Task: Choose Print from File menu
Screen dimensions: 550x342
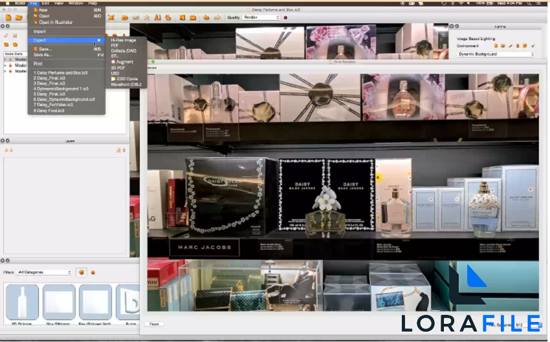Action: pyautogui.click(x=66, y=64)
